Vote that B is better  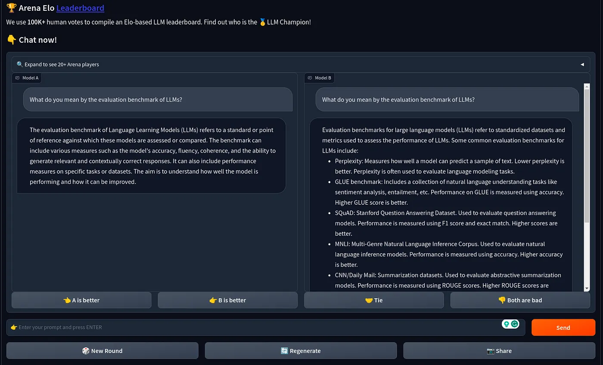point(227,300)
